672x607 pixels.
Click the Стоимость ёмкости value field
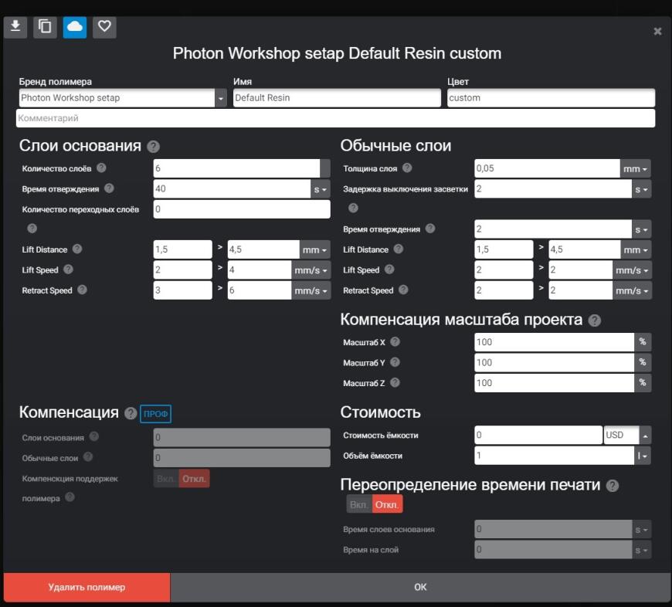coord(538,436)
